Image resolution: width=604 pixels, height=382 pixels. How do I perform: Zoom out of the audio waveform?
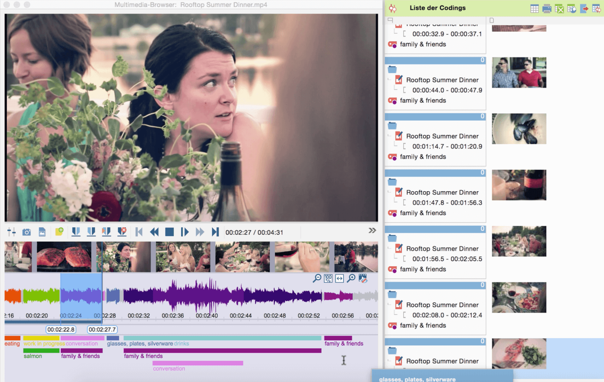click(x=317, y=279)
